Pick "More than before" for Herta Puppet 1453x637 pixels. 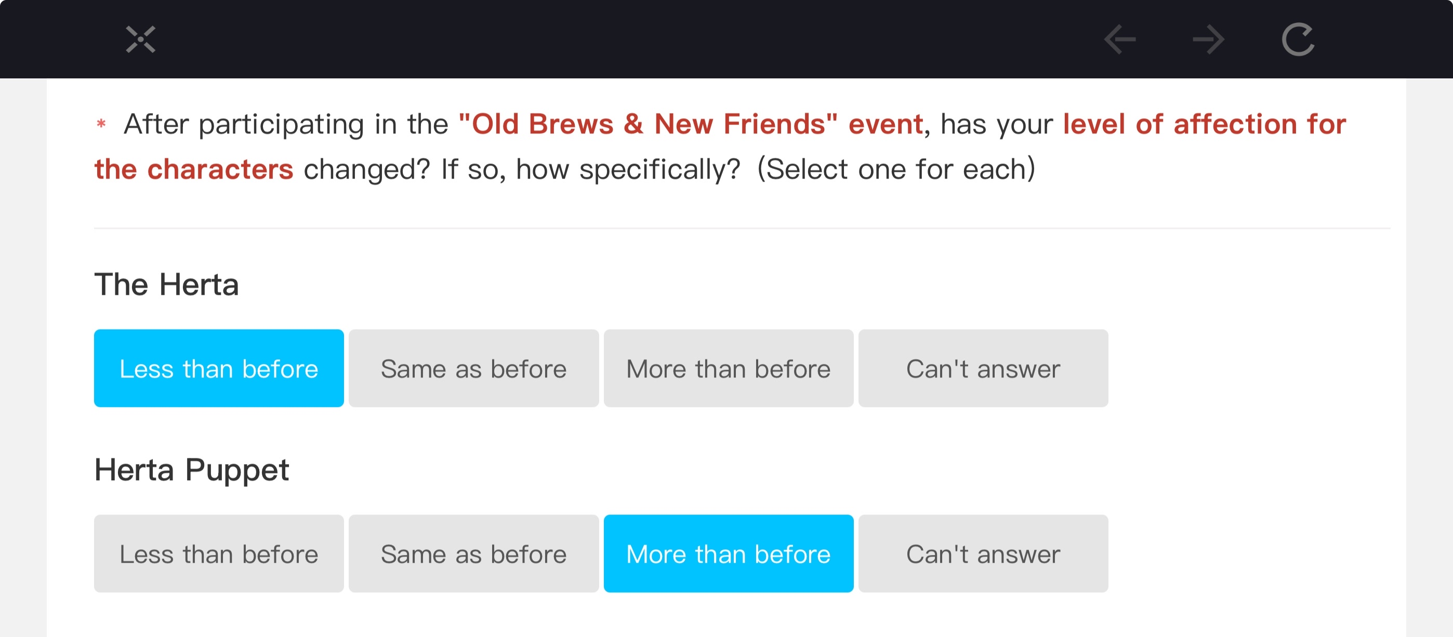(728, 553)
